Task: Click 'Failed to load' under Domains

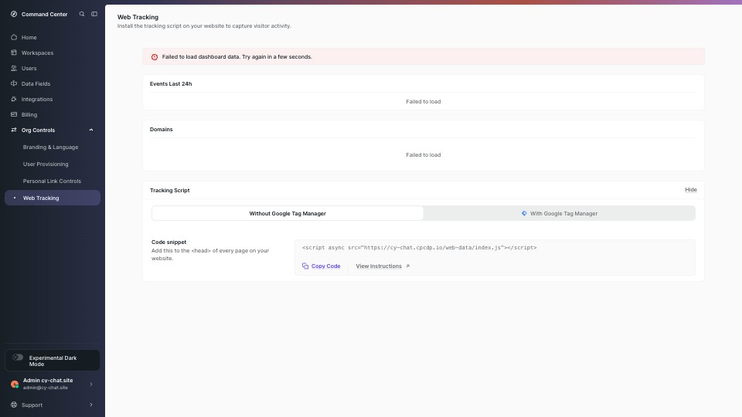Action: tap(423, 154)
